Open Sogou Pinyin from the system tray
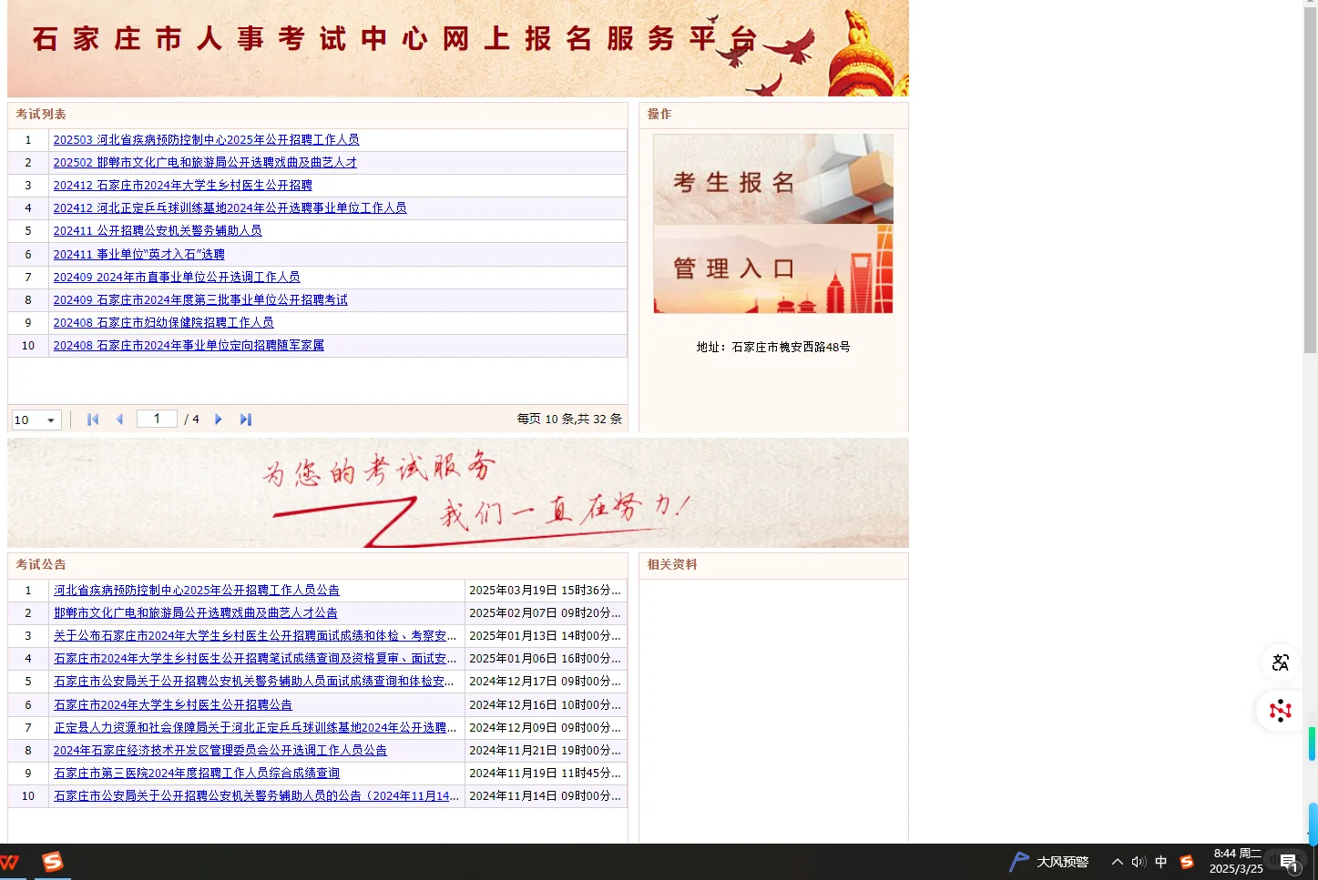The image size is (1318, 880). click(1186, 862)
